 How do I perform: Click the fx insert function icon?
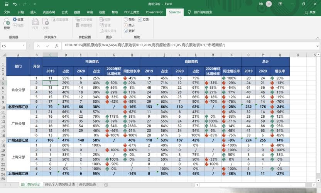pos(56,46)
